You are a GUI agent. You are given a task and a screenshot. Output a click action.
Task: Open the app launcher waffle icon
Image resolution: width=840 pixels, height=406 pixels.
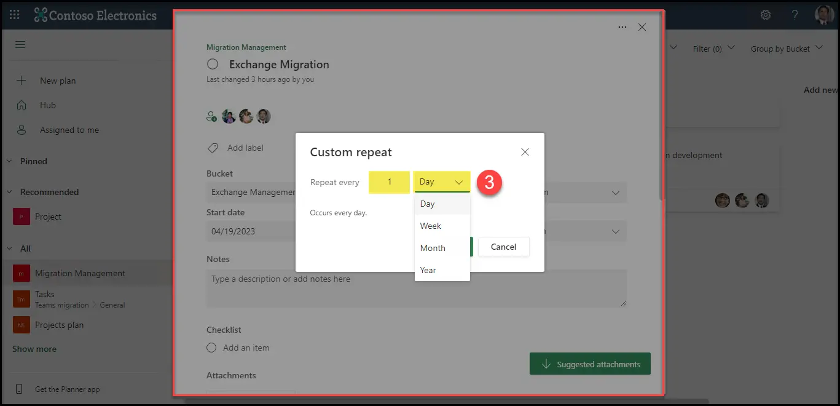(x=15, y=15)
